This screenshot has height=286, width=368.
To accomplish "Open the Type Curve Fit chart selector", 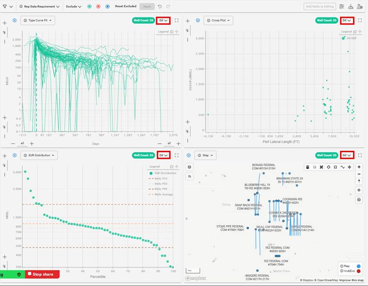I will [x=37, y=20].
